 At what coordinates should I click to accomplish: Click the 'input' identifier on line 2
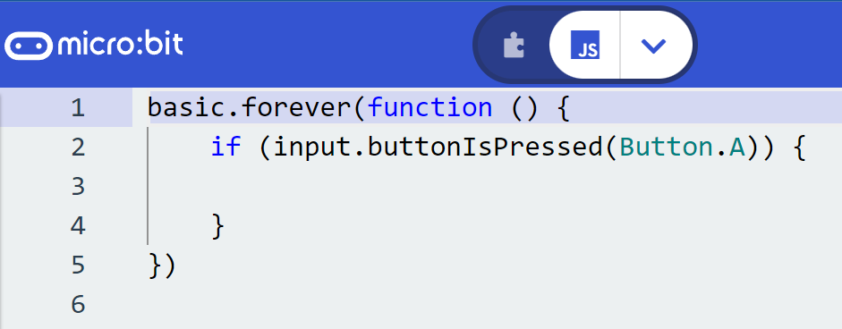tap(305, 147)
